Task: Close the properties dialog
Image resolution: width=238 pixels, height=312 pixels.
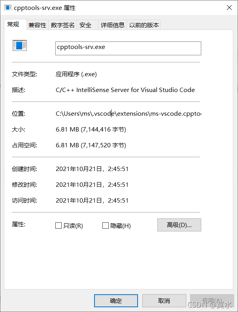Action: click(229, 8)
